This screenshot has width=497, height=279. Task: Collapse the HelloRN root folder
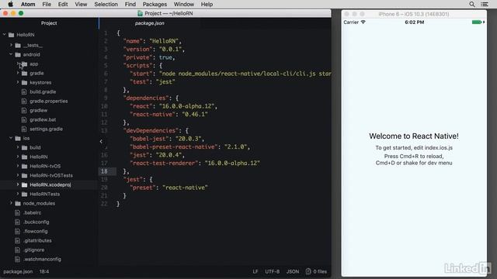[x=5, y=34]
